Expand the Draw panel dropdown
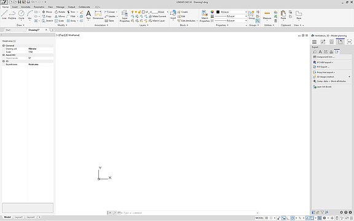Image resolution: width=354 pixels, height=221 pixels. pyautogui.click(x=20, y=25)
